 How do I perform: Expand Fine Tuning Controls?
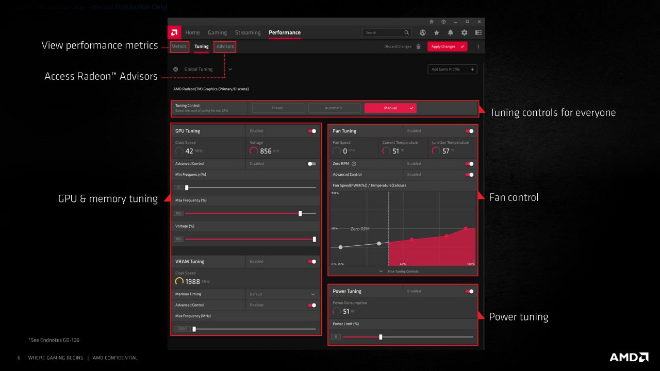(399, 271)
